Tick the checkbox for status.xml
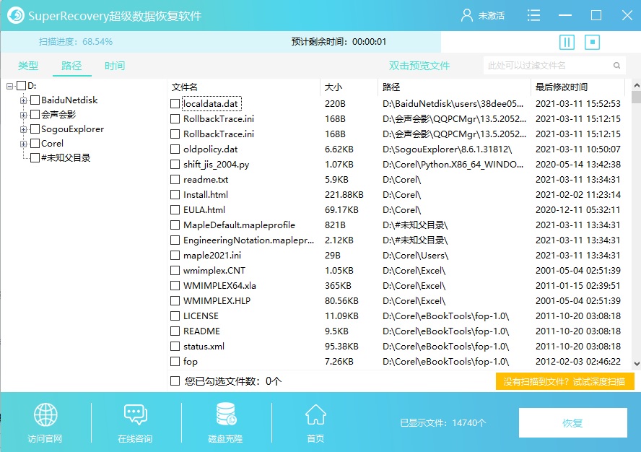This screenshot has width=641, height=452. coord(175,347)
